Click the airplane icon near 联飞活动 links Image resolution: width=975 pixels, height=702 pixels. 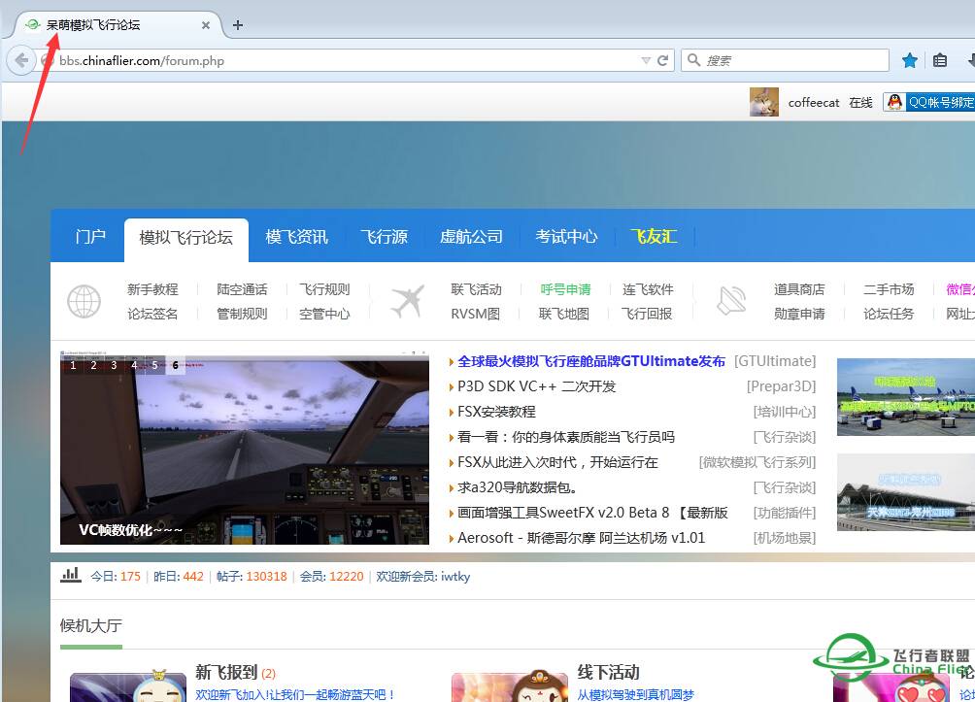pos(407,299)
